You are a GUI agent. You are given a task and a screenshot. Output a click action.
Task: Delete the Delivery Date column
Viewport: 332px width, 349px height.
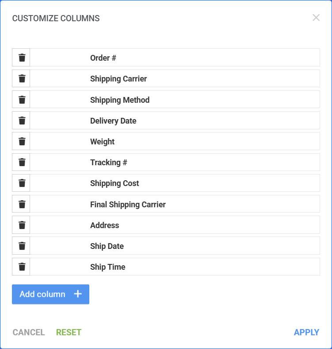point(22,120)
